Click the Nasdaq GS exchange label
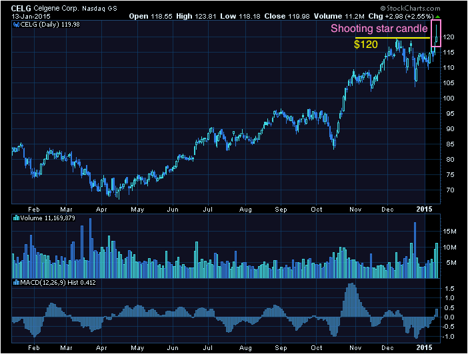 point(100,9)
